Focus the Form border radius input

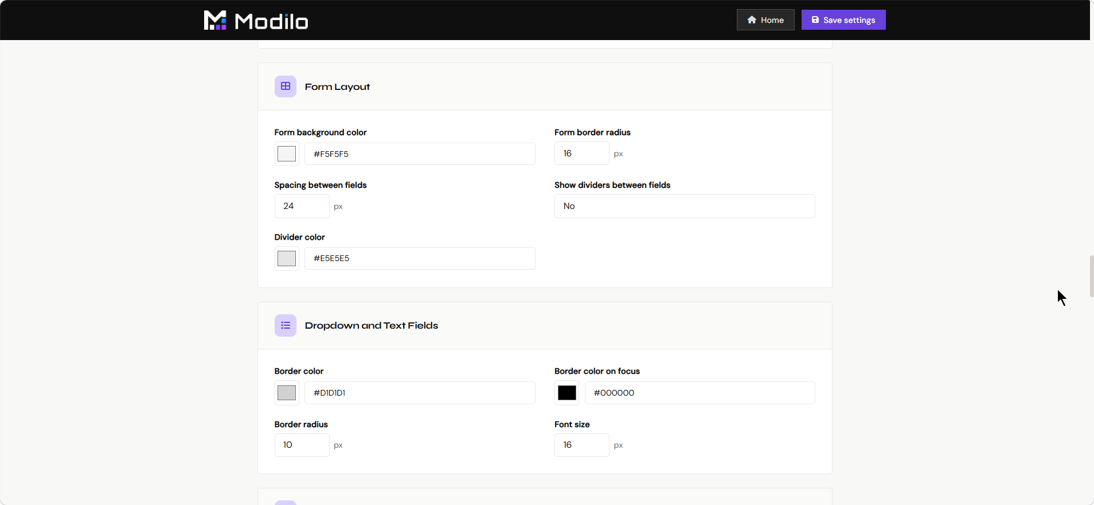pos(581,153)
